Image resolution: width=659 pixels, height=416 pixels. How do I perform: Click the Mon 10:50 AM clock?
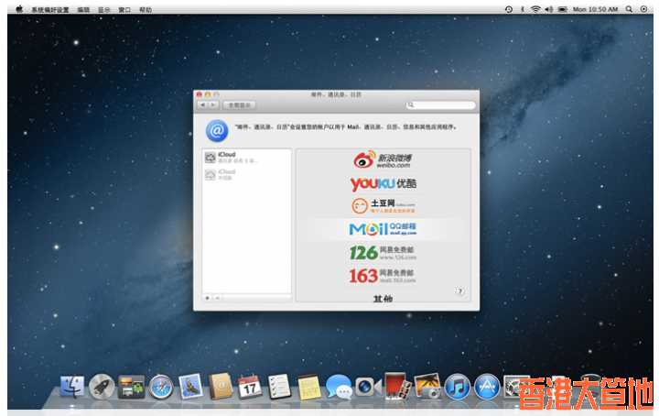point(595,9)
